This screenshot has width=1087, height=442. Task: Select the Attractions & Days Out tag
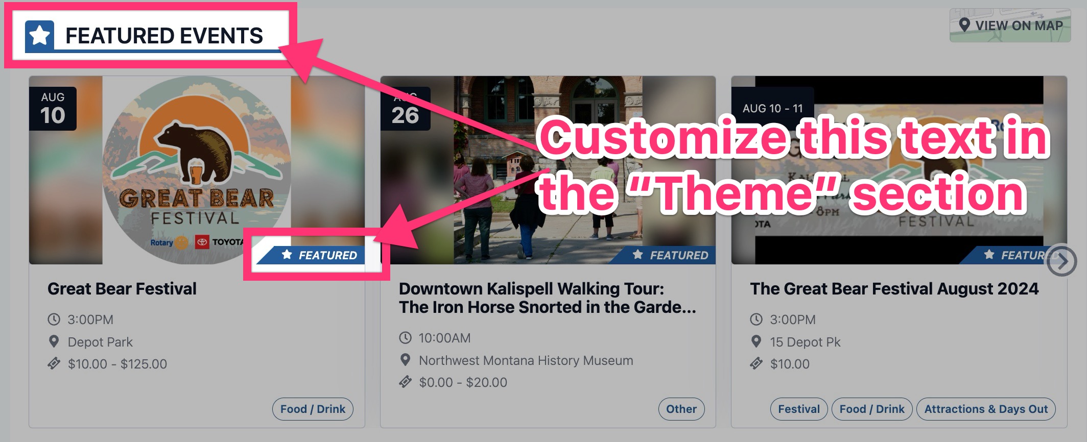[987, 409]
